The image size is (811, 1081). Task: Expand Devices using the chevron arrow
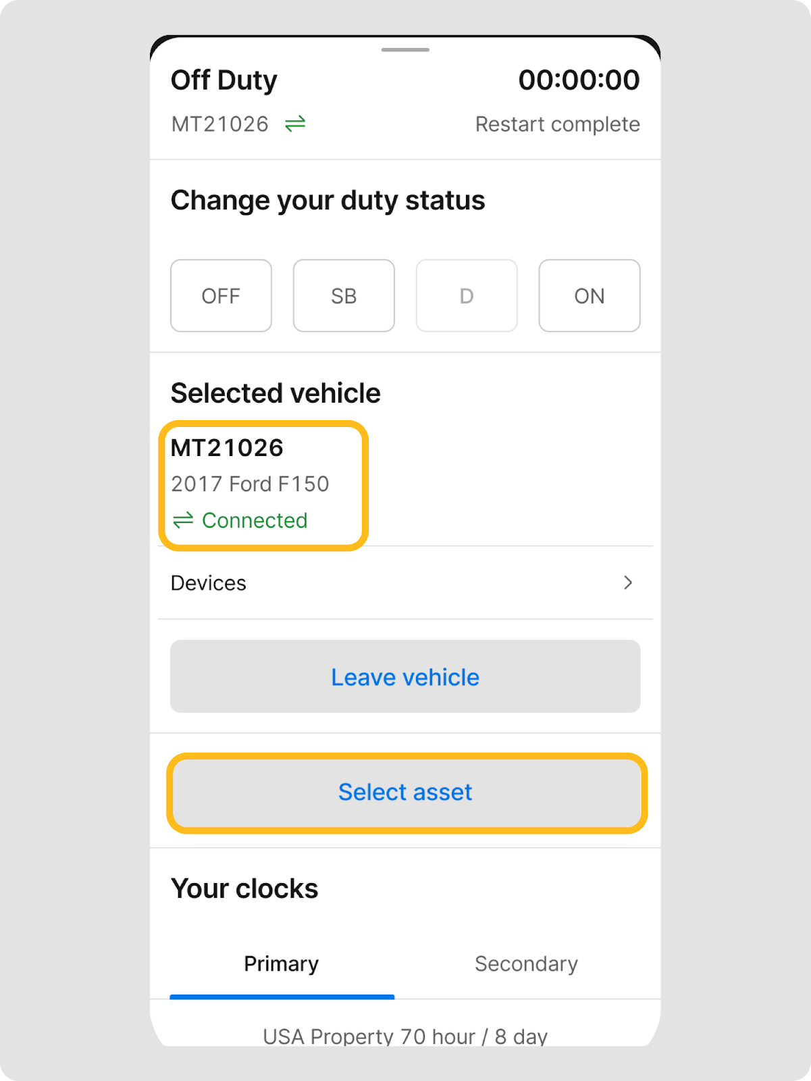pyautogui.click(x=628, y=582)
